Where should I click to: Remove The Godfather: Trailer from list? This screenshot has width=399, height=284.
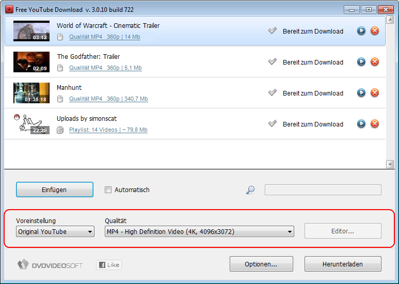375,62
